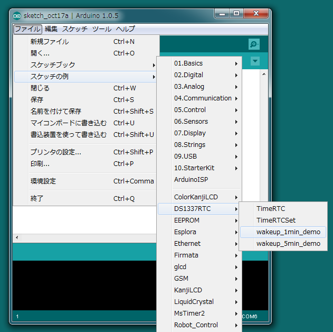
Task: Open the ツール menu
Action: (x=102, y=29)
